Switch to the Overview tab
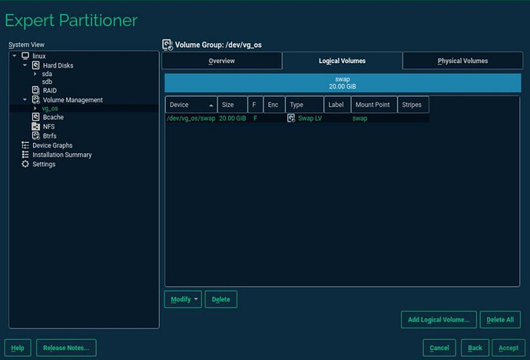The height and width of the screenshot is (360, 530). click(222, 61)
